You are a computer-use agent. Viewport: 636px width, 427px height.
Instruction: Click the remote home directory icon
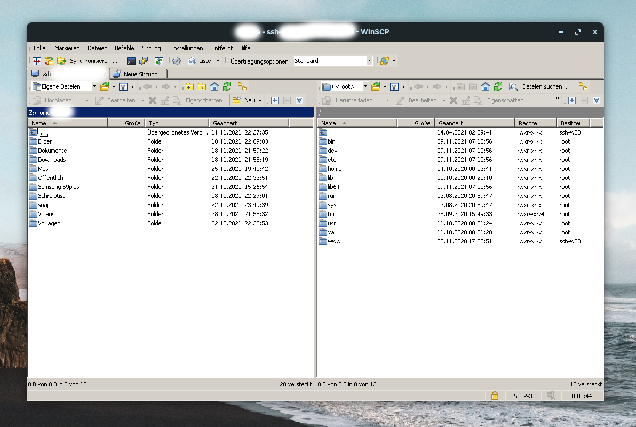(486, 86)
